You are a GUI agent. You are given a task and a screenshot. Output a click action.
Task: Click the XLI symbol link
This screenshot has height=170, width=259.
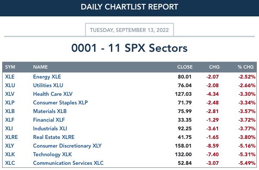[x=9, y=129]
